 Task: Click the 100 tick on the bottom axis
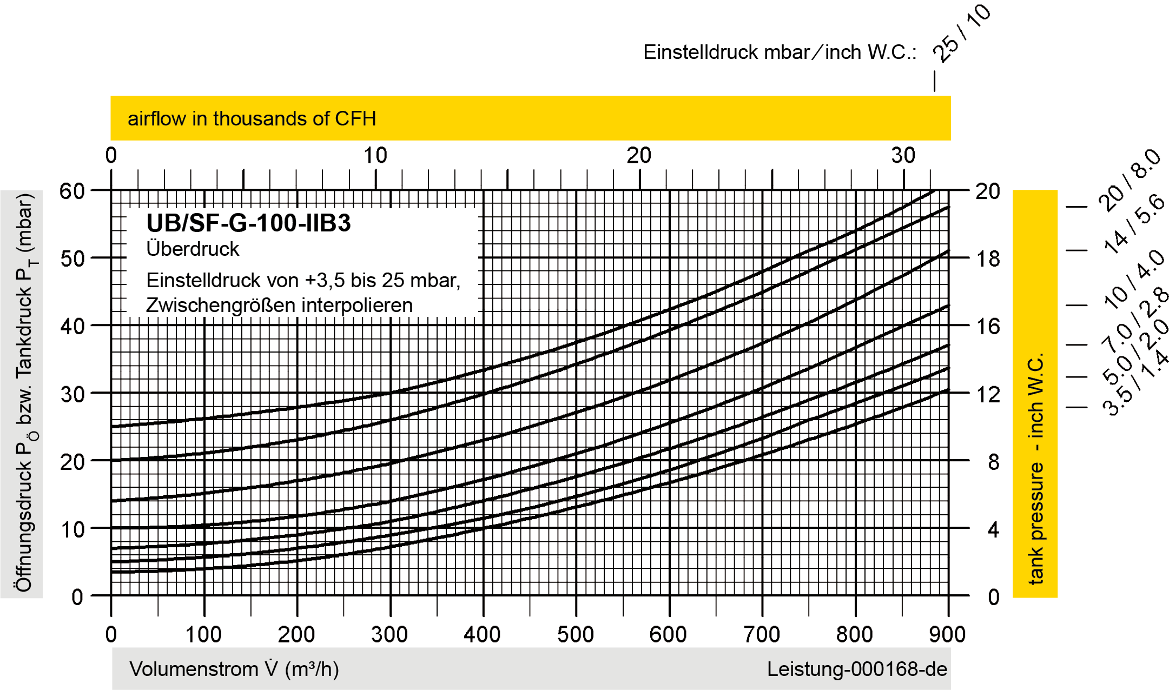pos(204,635)
